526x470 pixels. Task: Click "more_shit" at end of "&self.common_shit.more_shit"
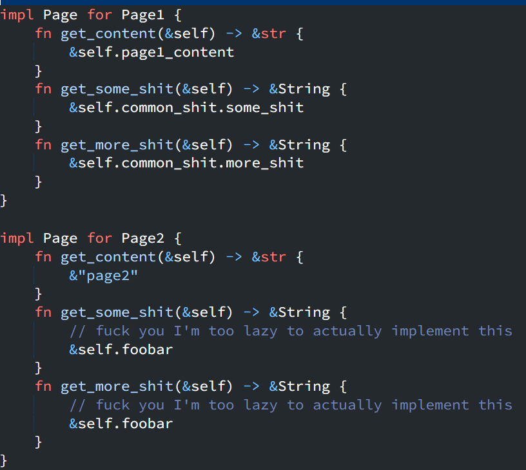tap(265, 164)
